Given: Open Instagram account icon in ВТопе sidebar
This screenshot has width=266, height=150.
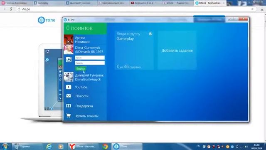Looking at the screenshot, I should (x=69, y=60).
